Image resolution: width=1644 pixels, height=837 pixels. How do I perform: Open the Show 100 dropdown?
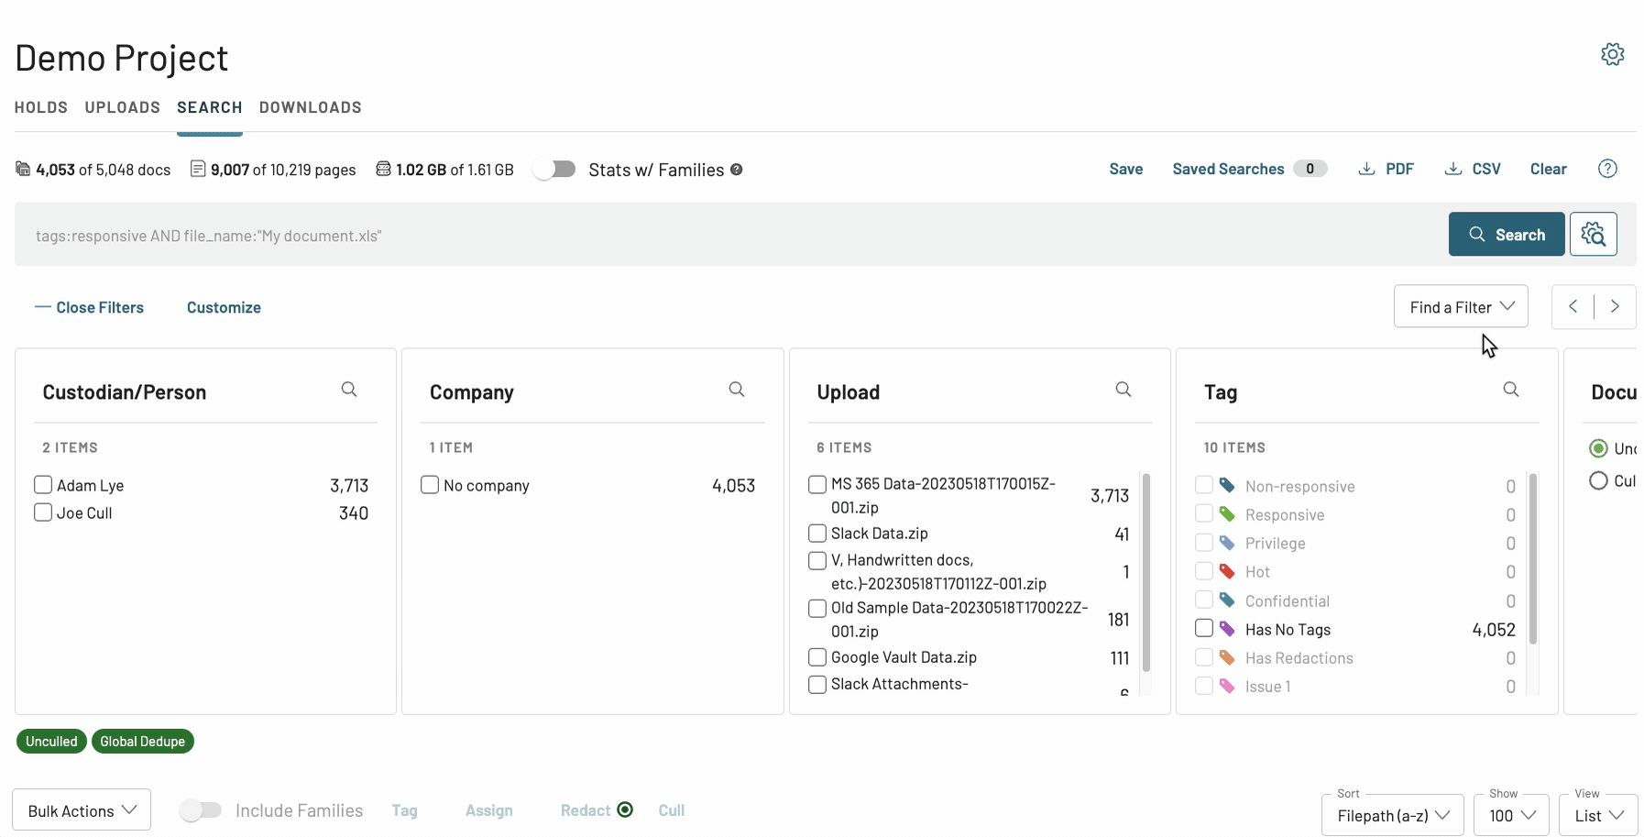click(1511, 815)
